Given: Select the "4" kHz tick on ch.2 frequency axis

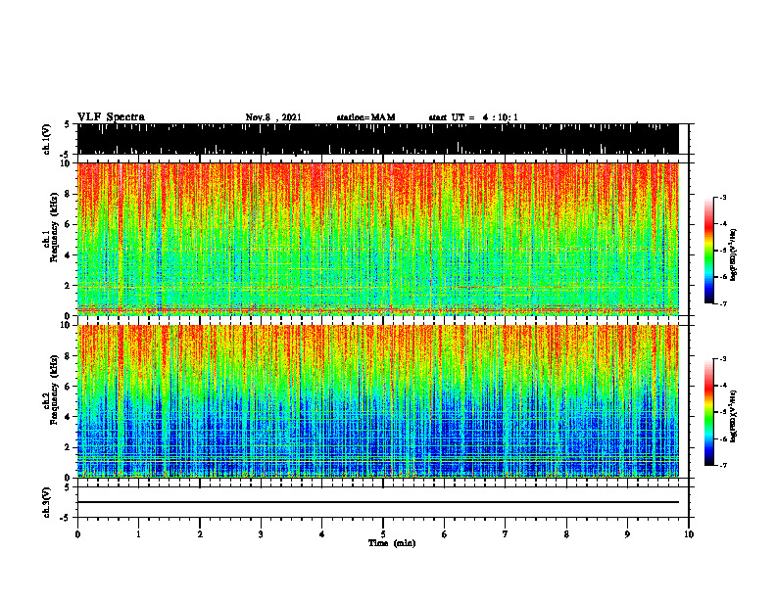Looking at the screenshot, I should (x=70, y=417).
